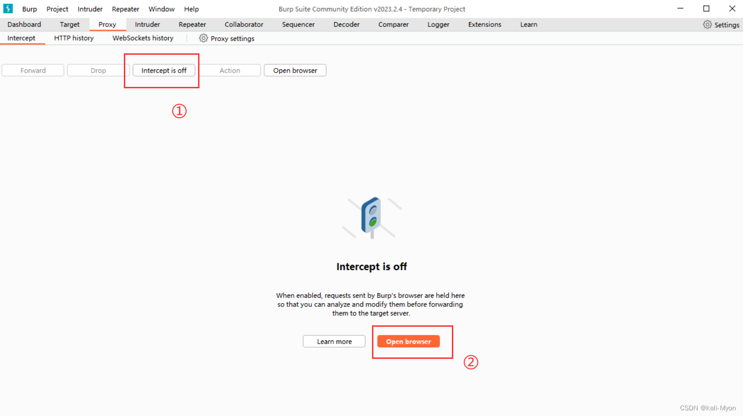Image resolution: width=743 pixels, height=416 pixels.
Task: Click the traffic light illustration
Action: pos(372,218)
